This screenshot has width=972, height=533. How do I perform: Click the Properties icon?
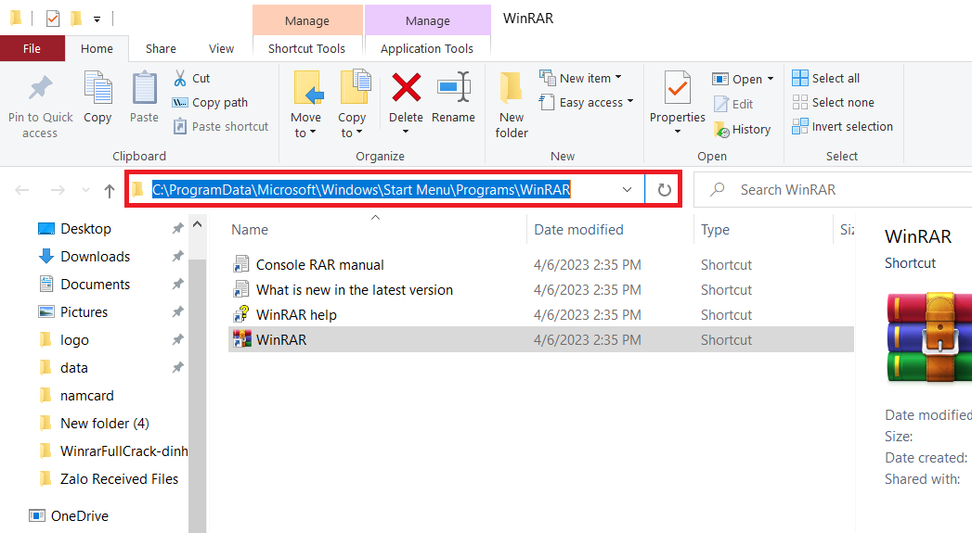(x=678, y=88)
